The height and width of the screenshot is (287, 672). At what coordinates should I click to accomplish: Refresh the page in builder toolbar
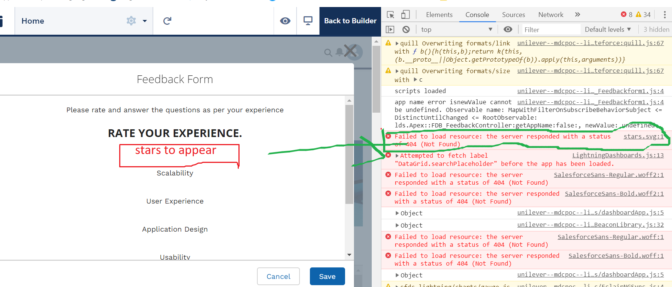167,21
